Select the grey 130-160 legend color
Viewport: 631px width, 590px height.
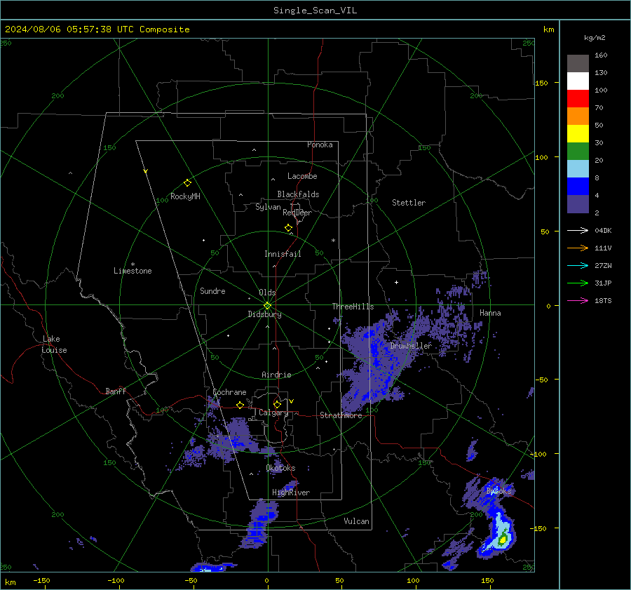click(x=578, y=64)
